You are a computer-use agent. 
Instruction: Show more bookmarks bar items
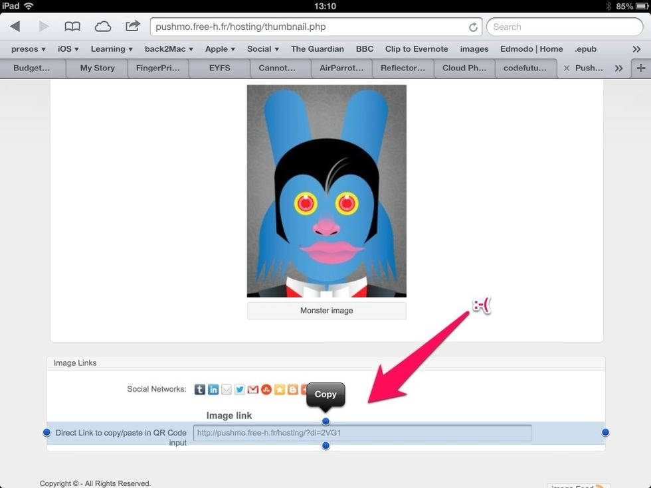(x=636, y=49)
